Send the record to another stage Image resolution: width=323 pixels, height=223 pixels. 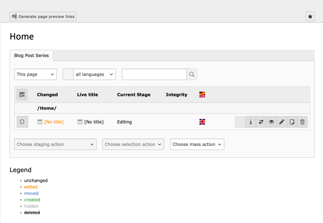click(x=261, y=122)
